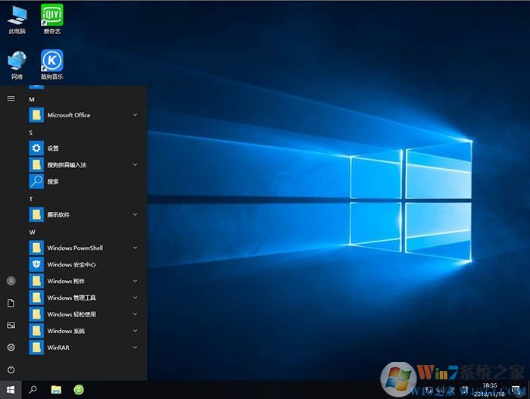Open 设置 in the app list
This screenshot has width=530, height=399.
click(52, 148)
